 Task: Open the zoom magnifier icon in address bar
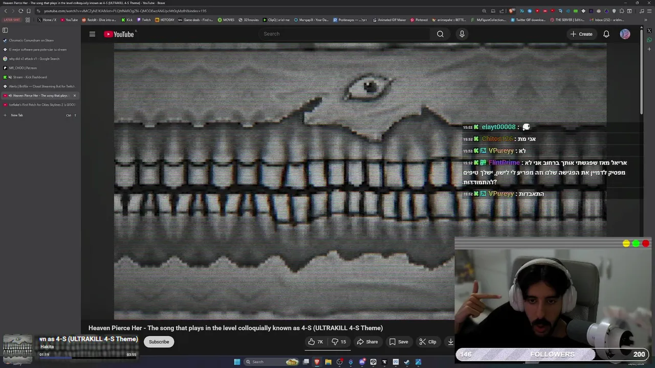(484, 11)
